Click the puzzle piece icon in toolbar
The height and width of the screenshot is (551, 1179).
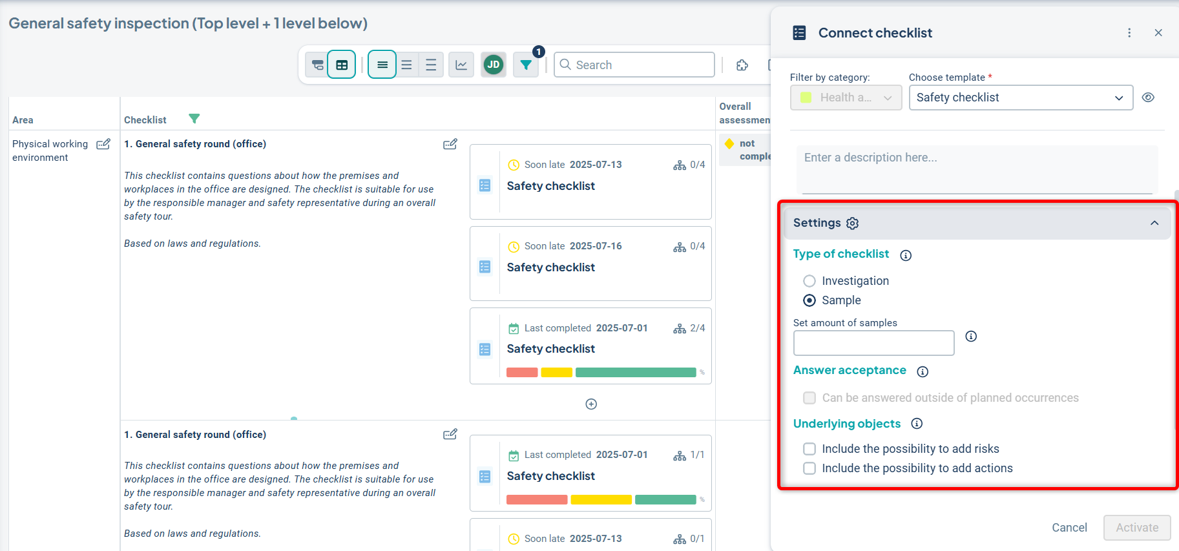point(742,65)
